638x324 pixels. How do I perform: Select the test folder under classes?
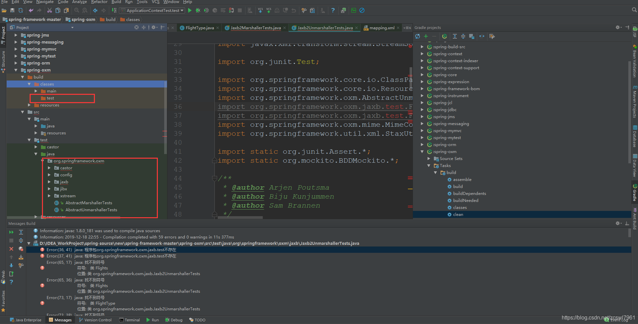pos(50,98)
